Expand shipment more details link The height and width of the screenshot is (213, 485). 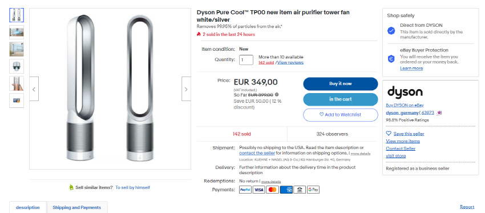click(x=361, y=154)
